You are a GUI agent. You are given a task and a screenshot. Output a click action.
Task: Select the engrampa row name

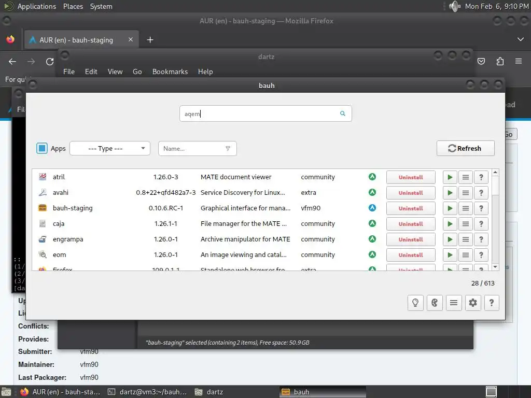pyautogui.click(x=68, y=239)
